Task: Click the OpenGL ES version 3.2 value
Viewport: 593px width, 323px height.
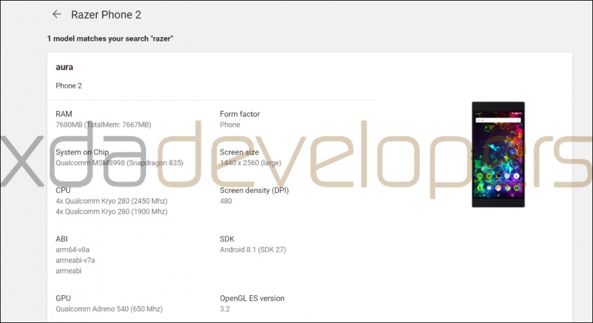Action: pyautogui.click(x=224, y=309)
